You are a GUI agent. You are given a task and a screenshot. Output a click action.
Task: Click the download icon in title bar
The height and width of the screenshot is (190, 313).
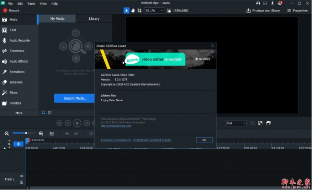(272, 3)
